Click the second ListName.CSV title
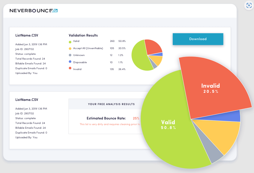The image size is (254, 173). (x=27, y=100)
